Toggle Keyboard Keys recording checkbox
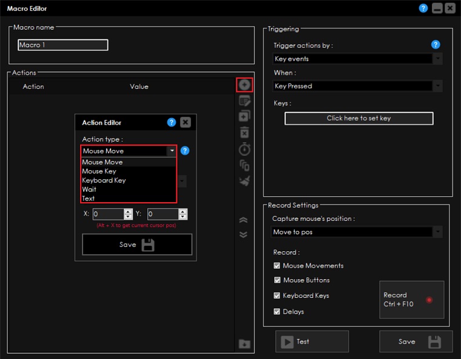461x359 pixels. click(277, 295)
